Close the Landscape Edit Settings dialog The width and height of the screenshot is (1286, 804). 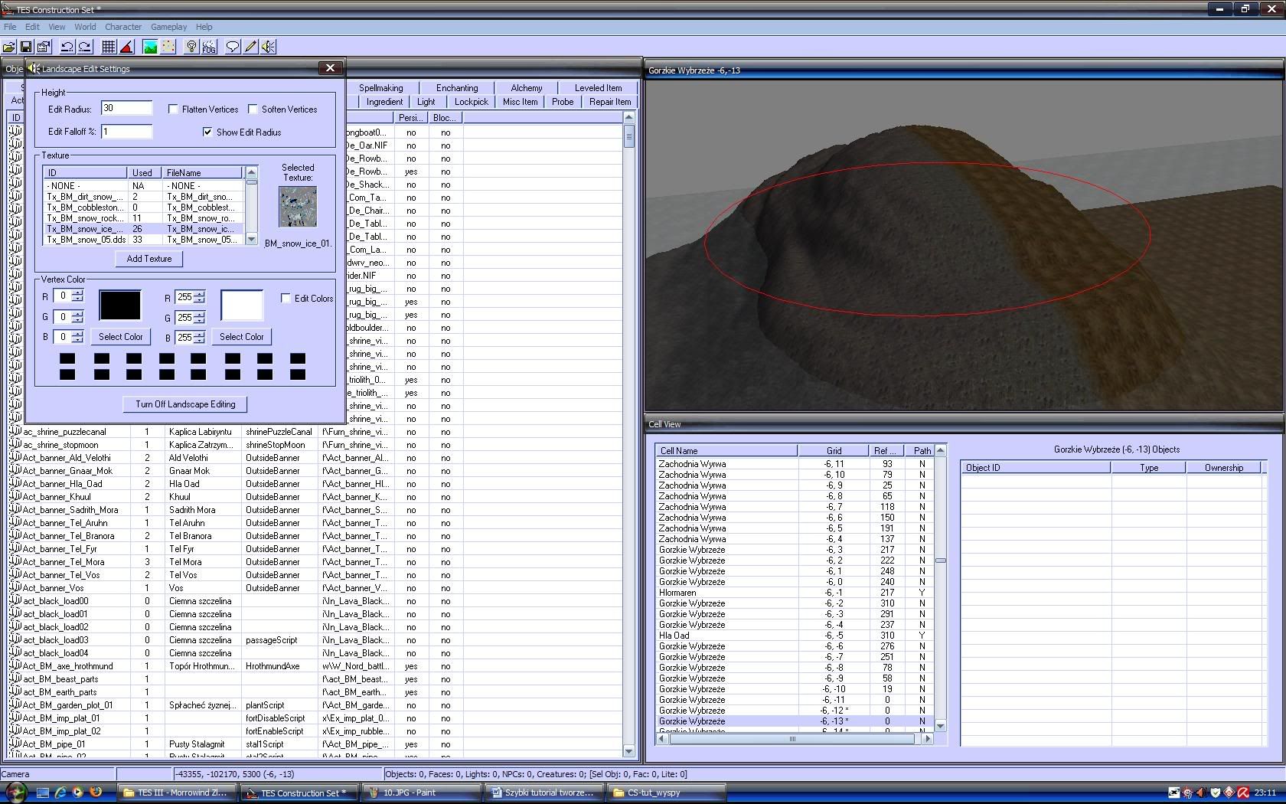tap(330, 68)
